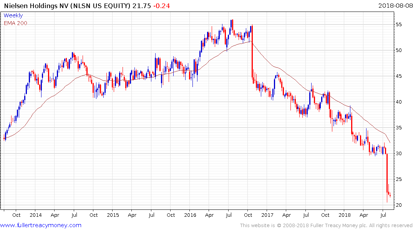Click the 2018 year axis label

point(345,215)
